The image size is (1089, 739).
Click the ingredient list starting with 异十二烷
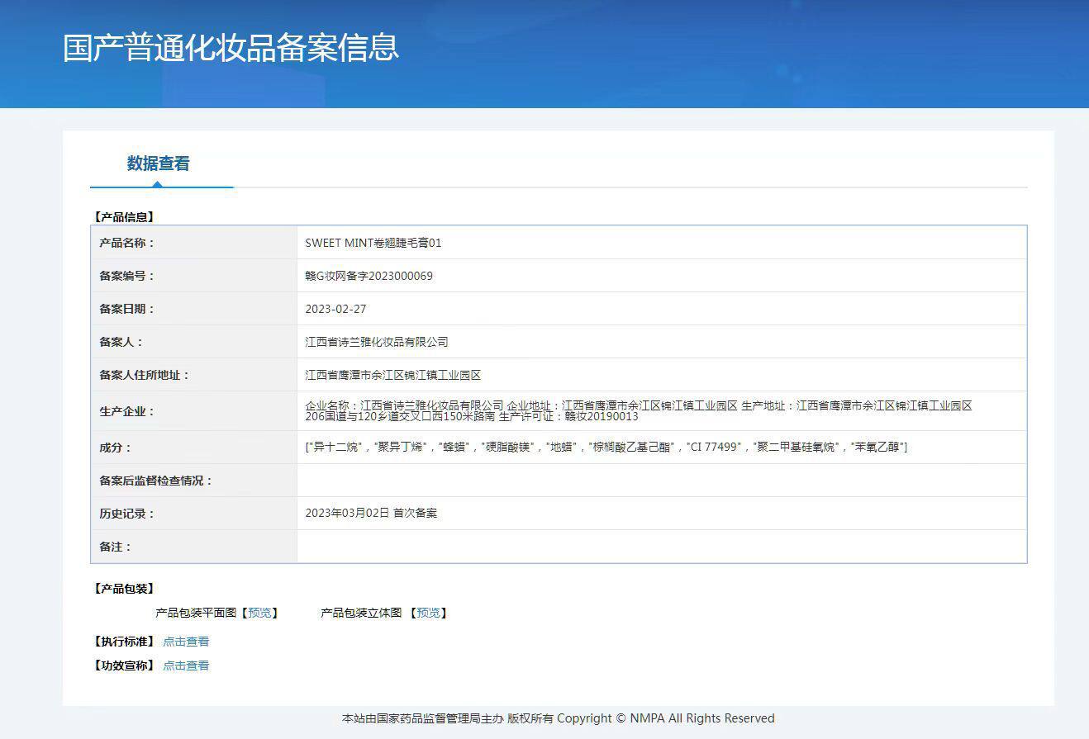pos(606,447)
